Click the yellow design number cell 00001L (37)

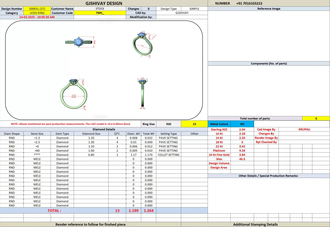37,9
